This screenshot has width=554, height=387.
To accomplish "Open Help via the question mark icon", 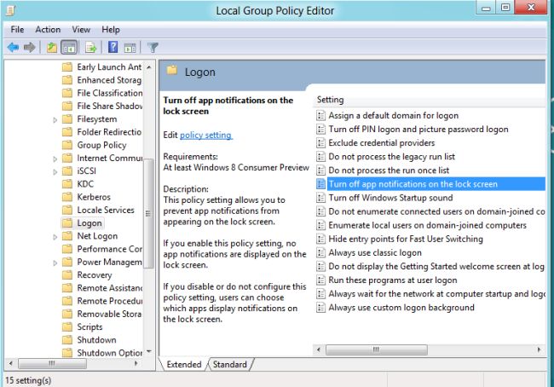I will coord(113,47).
